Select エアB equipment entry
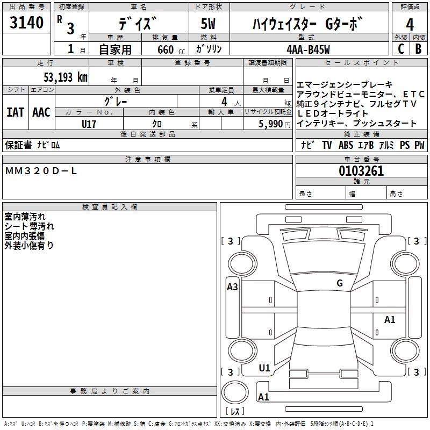 coord(366,145)
